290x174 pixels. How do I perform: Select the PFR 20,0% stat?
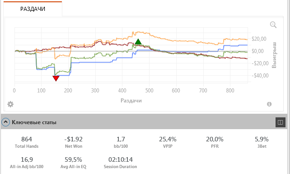[x=215, y=142]
